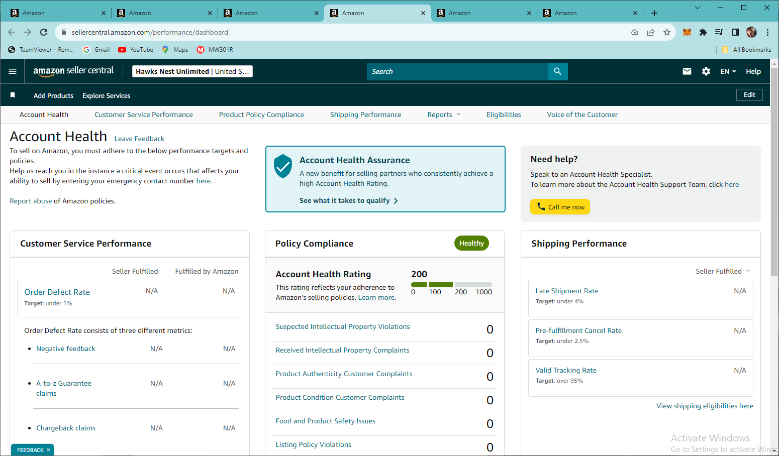Open the EN language dropdown

coord(728,71)
